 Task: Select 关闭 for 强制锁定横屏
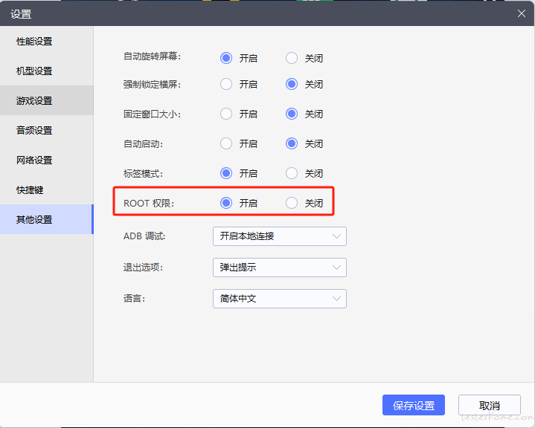(x=292, y=84)
